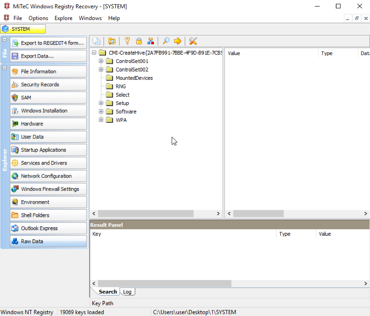Open the Explore menu
Image resolution: width=370 pixels, height=316 pixels.
(63, 18)
